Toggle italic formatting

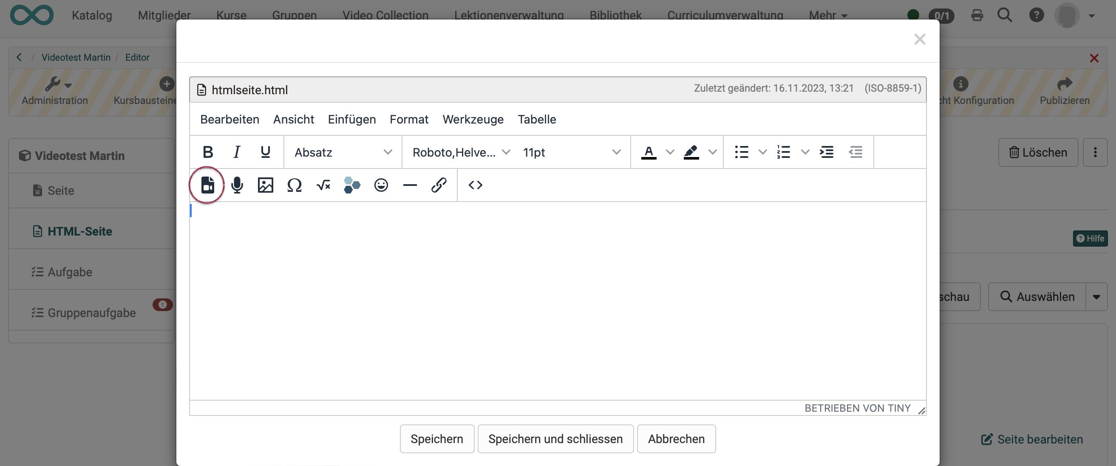(x=237, y=152)
